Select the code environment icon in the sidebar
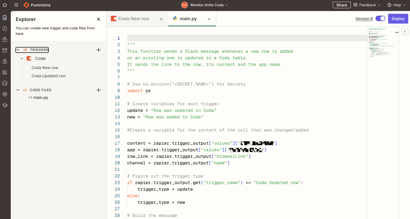Viewport: 410px width, 219px height. (5, 83)
